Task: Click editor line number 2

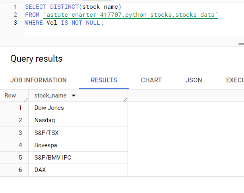Action: (15, 15)
